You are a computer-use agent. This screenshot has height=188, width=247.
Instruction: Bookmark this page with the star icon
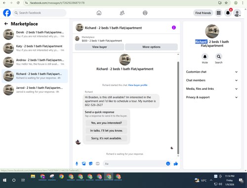click(x=226, y=3)
